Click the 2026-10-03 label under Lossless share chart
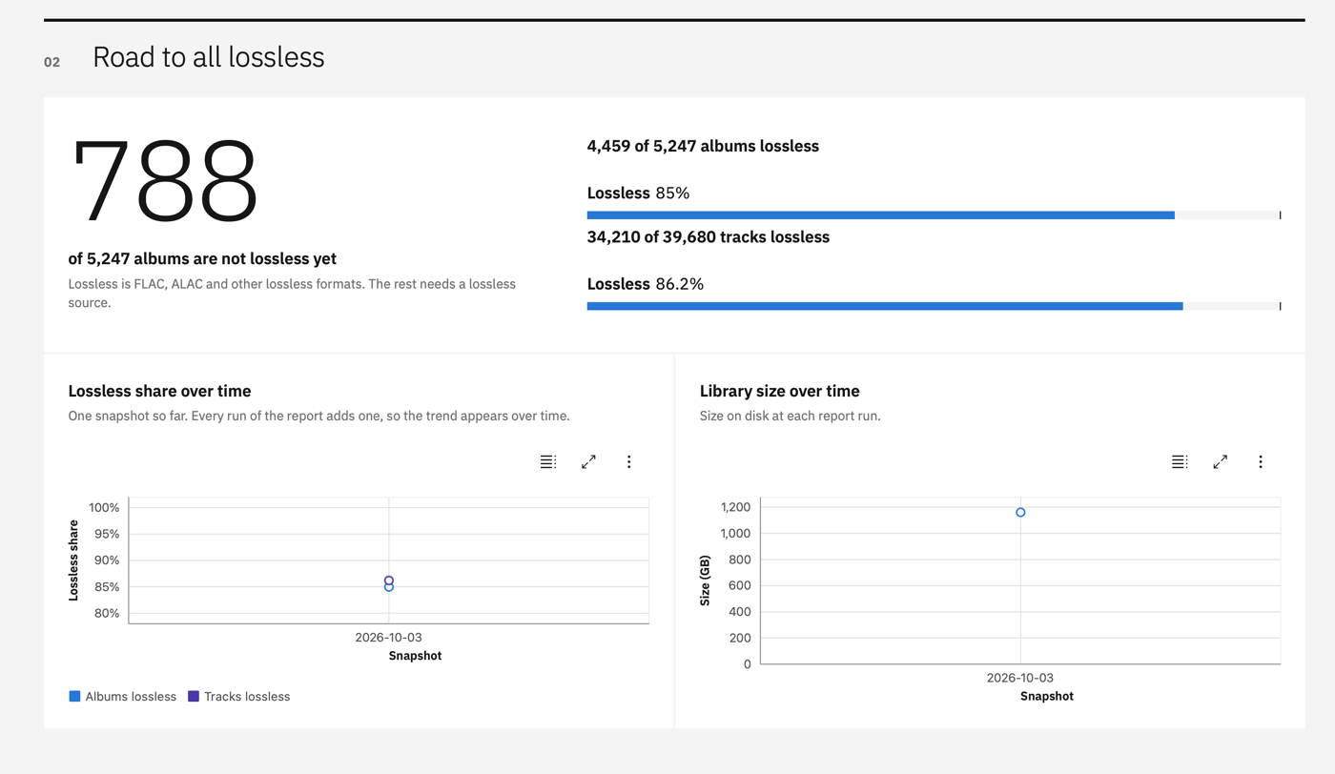Viewport: 1335px width, 774px height. 388,637
